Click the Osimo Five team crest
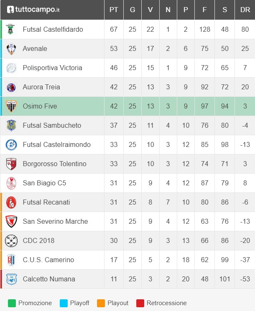Screen dimensions: 255x311 11,106
